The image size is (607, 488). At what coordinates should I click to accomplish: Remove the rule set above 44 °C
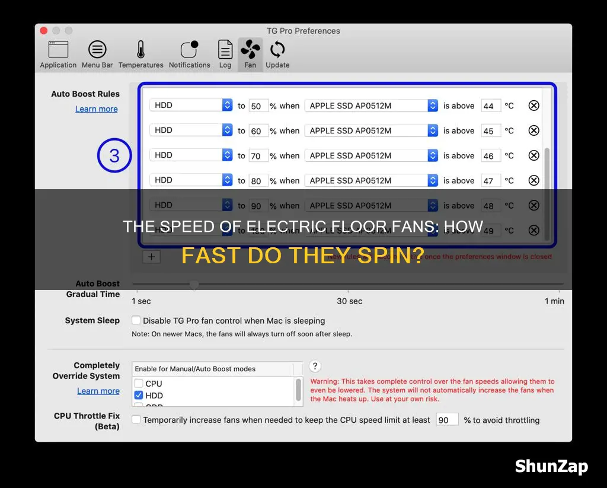(x=534, y=106)
